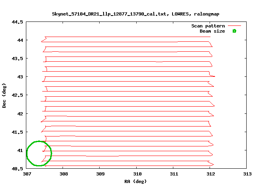Click the y-axis tick label 42
Screen dimensions: 255x191
coord(20,114)
